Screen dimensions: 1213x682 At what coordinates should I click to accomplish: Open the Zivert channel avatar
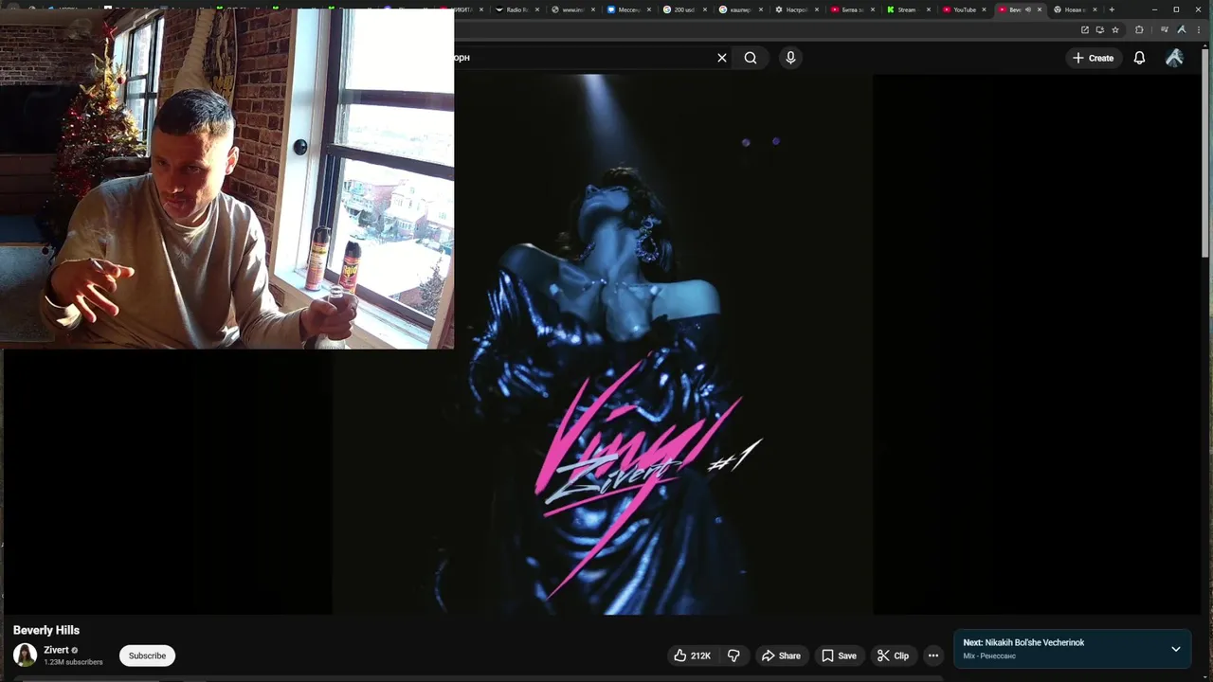[x=25, y=655]
